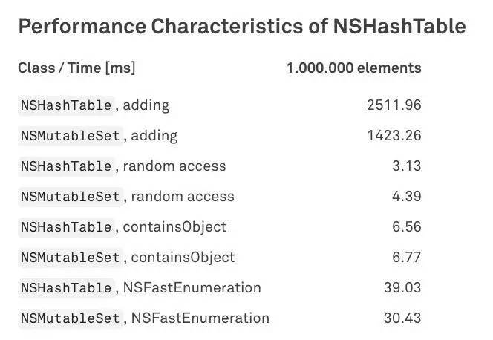
Task: Select the 2511.96 value
Action: click(394, 105)
